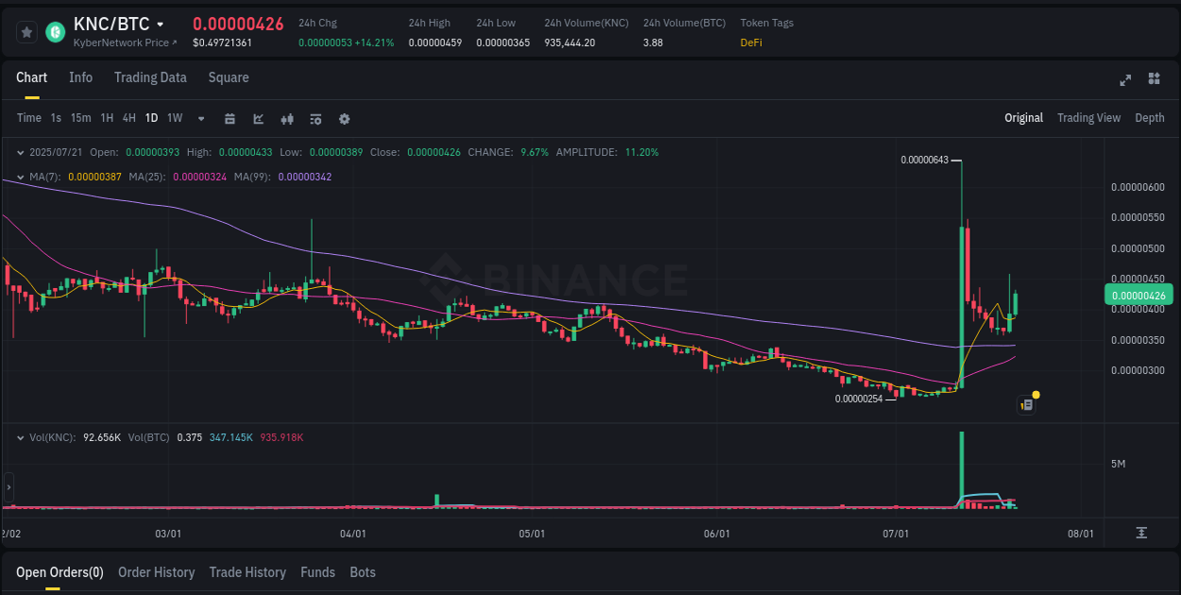Select the line chart type icon
This screenshot has width=1181, height=595.
click(x=258, y=118)
